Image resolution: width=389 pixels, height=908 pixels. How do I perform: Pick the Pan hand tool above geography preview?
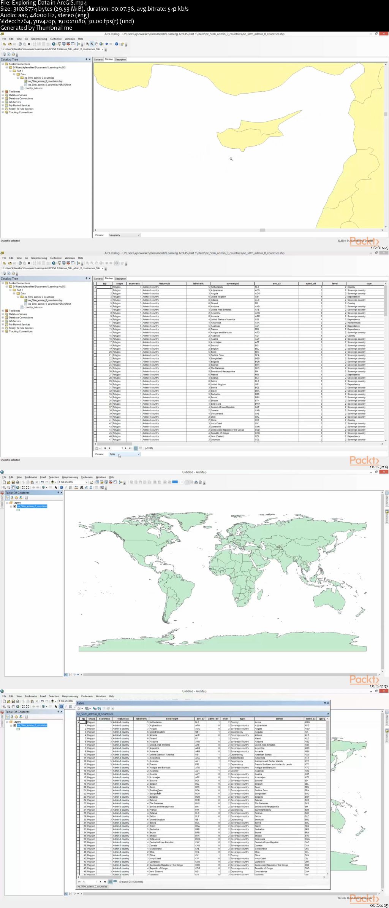click(x=96, y=44)
